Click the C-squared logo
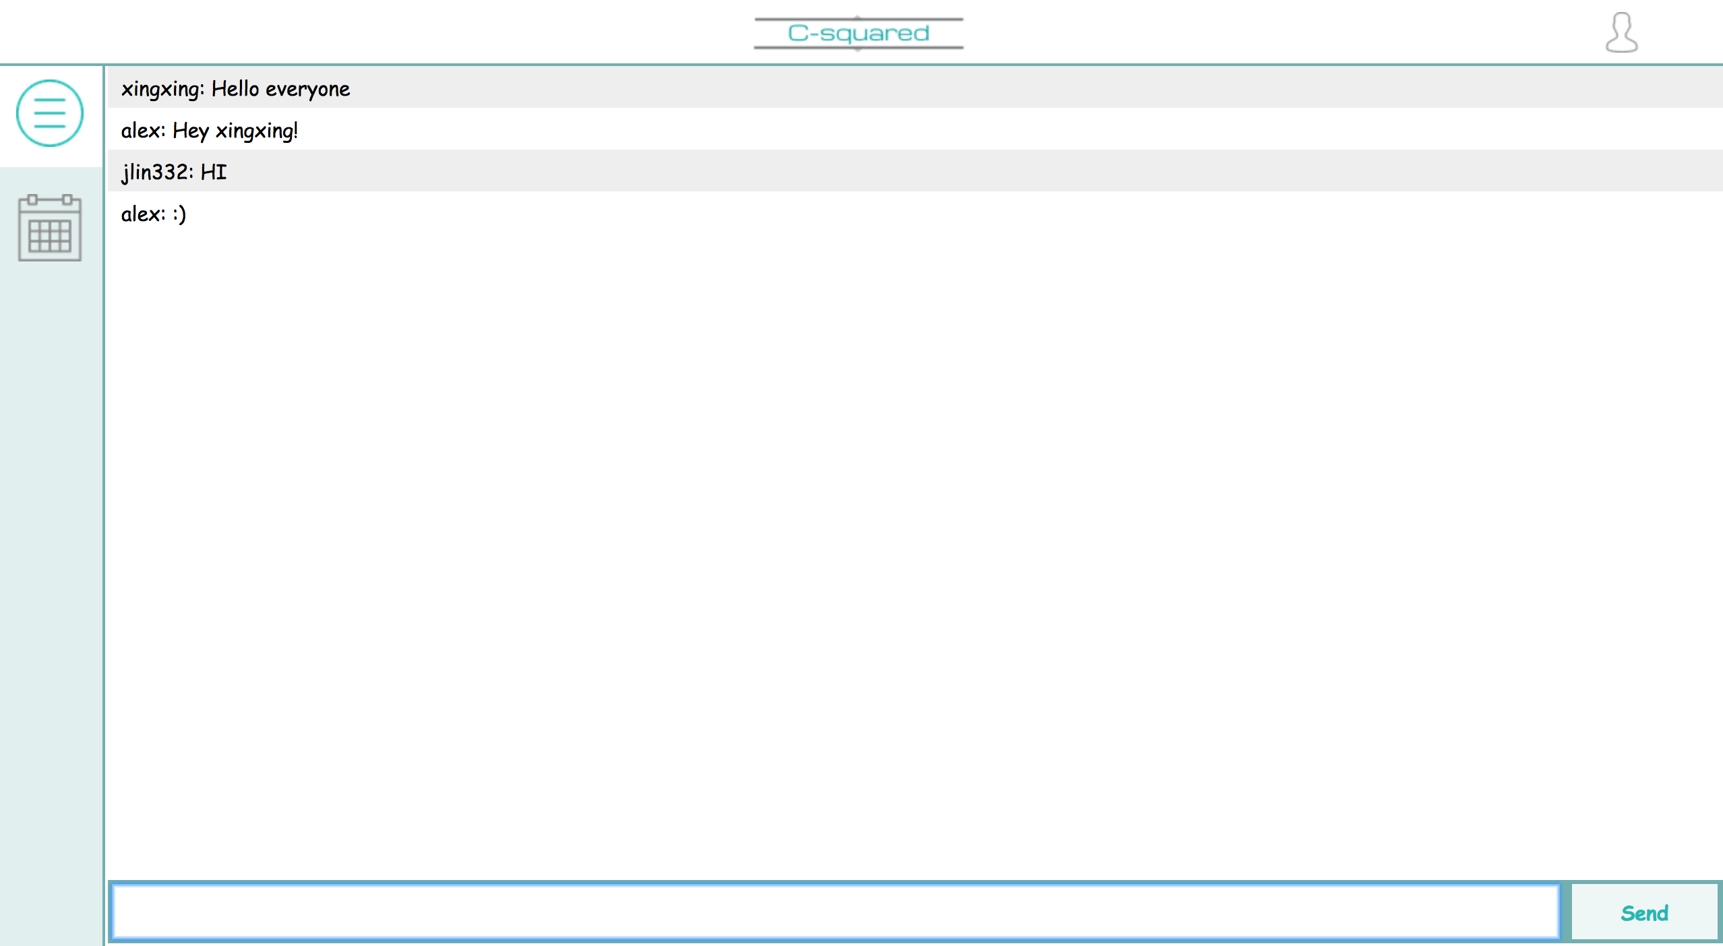Screen dimensions: 1723x946 click(858, 33)
